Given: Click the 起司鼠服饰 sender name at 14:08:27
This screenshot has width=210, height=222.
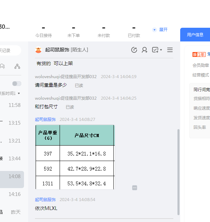Looking at the screenshot, I should click(x=45, y=120).
